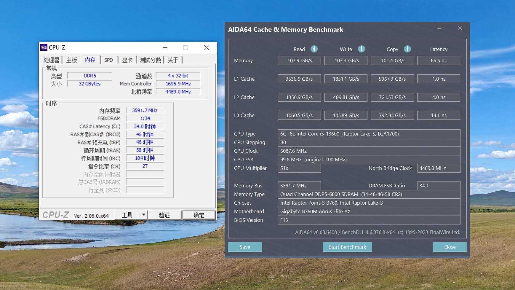Click the Copy info icon
Viewport: 515px width, 290px height.
tap(407, 49)
